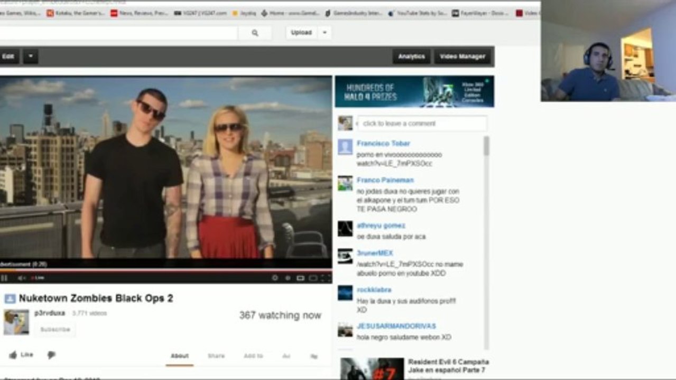Click the Edit button
The height and width of the screenshot is (380, 676).
9,56
